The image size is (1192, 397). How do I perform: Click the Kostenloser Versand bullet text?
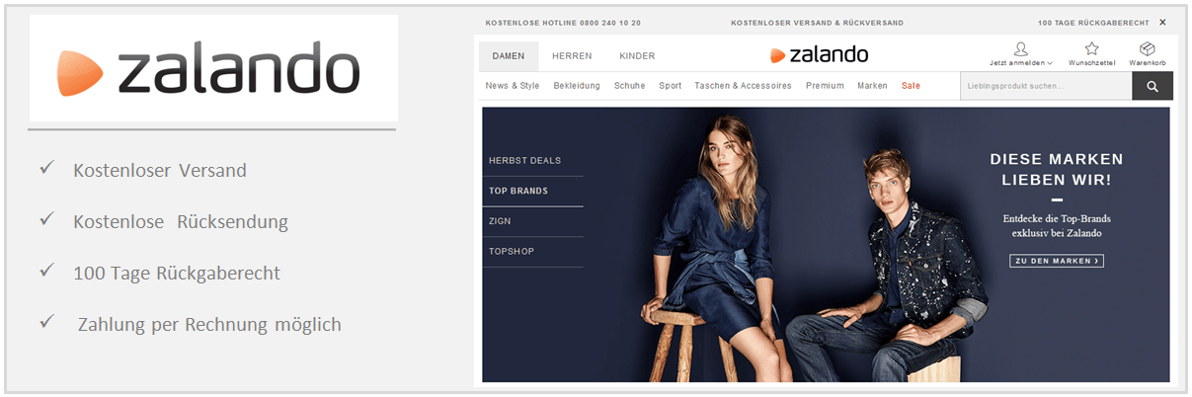click(160, 171)
